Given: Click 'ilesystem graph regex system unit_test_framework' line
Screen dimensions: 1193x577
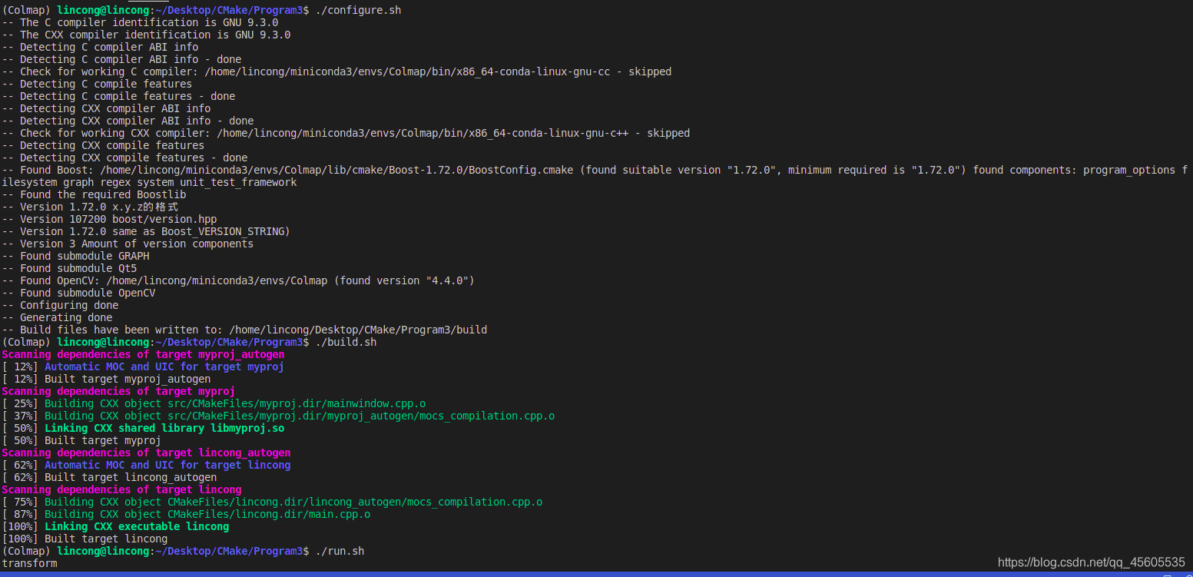Looking at the screenshot, I should pos(149,182).
